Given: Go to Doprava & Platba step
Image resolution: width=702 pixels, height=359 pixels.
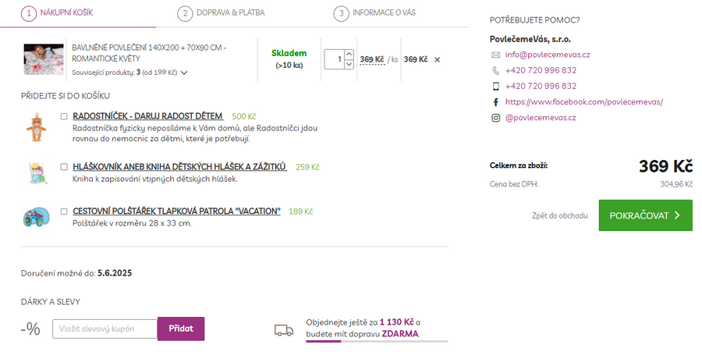Looking at the screenshot, I should (x=221, y=13).
